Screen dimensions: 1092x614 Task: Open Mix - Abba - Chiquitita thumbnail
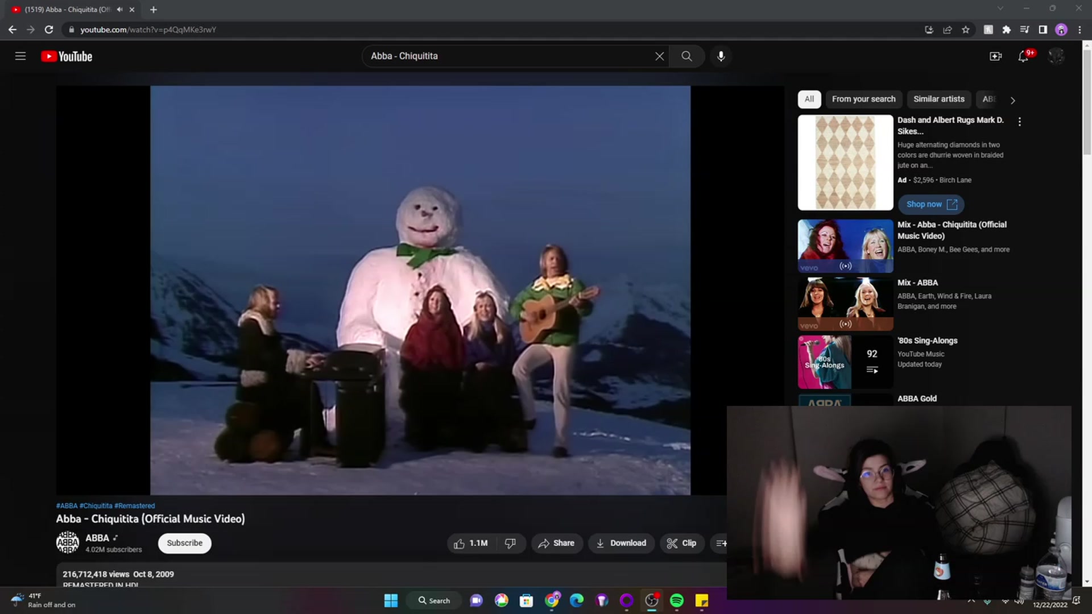point(845,246)
